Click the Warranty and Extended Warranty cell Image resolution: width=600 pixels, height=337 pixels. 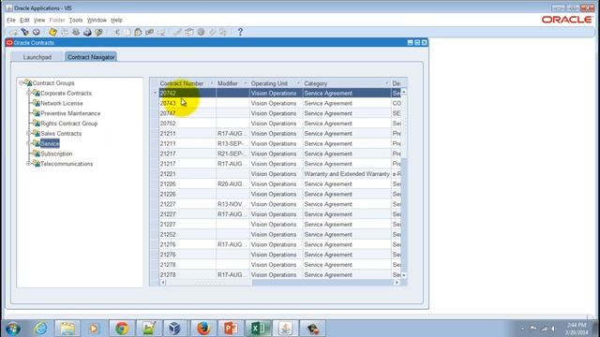(347, 174)
